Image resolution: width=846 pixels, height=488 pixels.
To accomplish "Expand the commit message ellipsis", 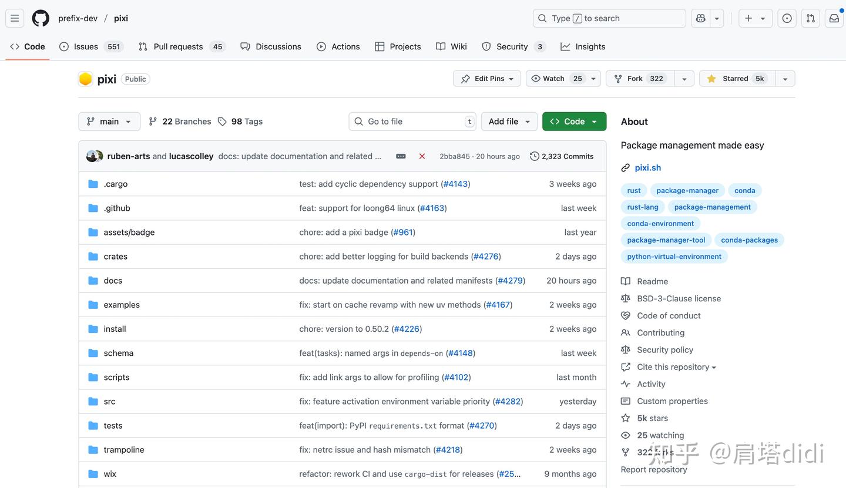I will [401, 156].
